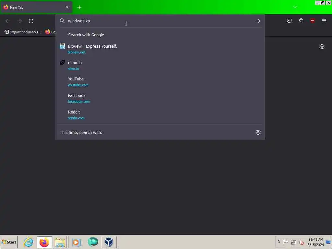This screenshot has width=332, height=249.
Task: Select the Reddit suggestion
Action: coord(160,115)
